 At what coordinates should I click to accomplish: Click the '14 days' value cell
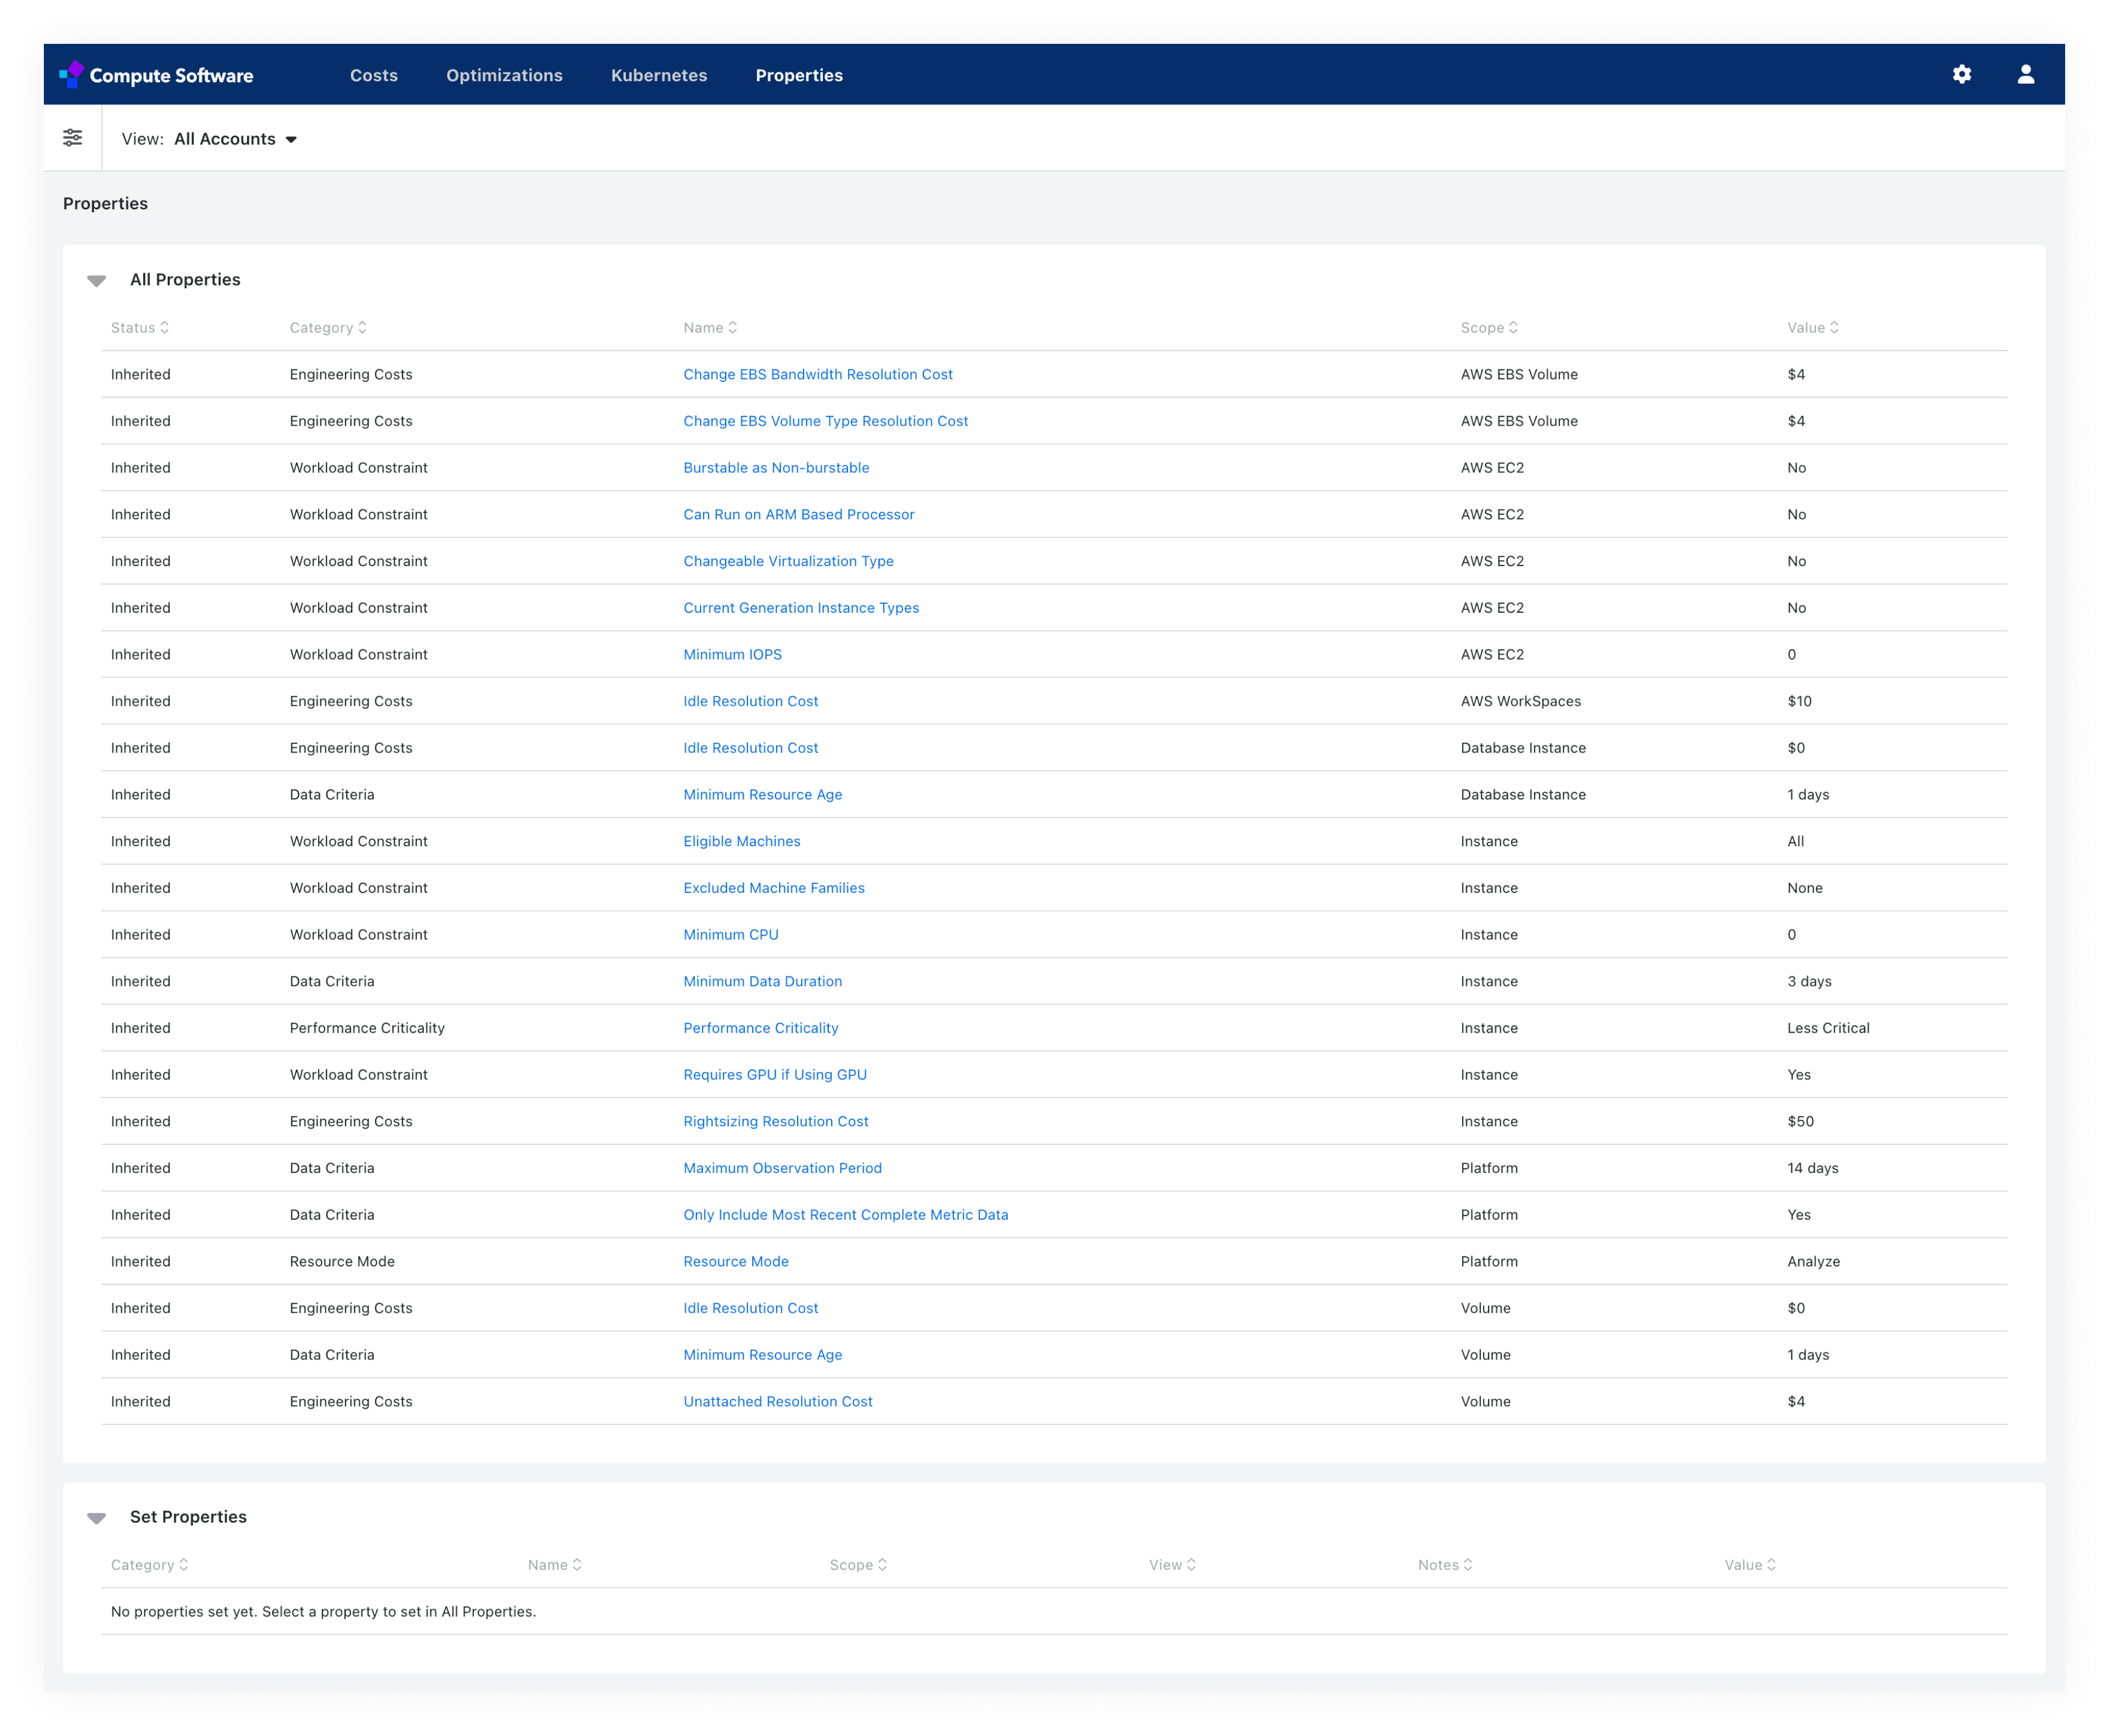pyautogui.click(x=1812, y=1168)
